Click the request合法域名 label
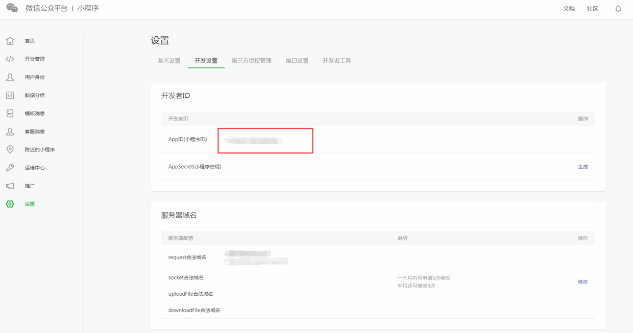Screen dimensions: 633x333 pyautogui.click(x=187, y=258)
